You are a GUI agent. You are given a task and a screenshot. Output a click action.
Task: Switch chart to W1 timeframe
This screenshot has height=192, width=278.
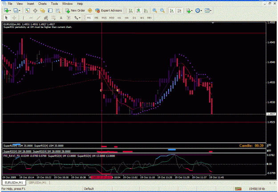coord(142,18)
